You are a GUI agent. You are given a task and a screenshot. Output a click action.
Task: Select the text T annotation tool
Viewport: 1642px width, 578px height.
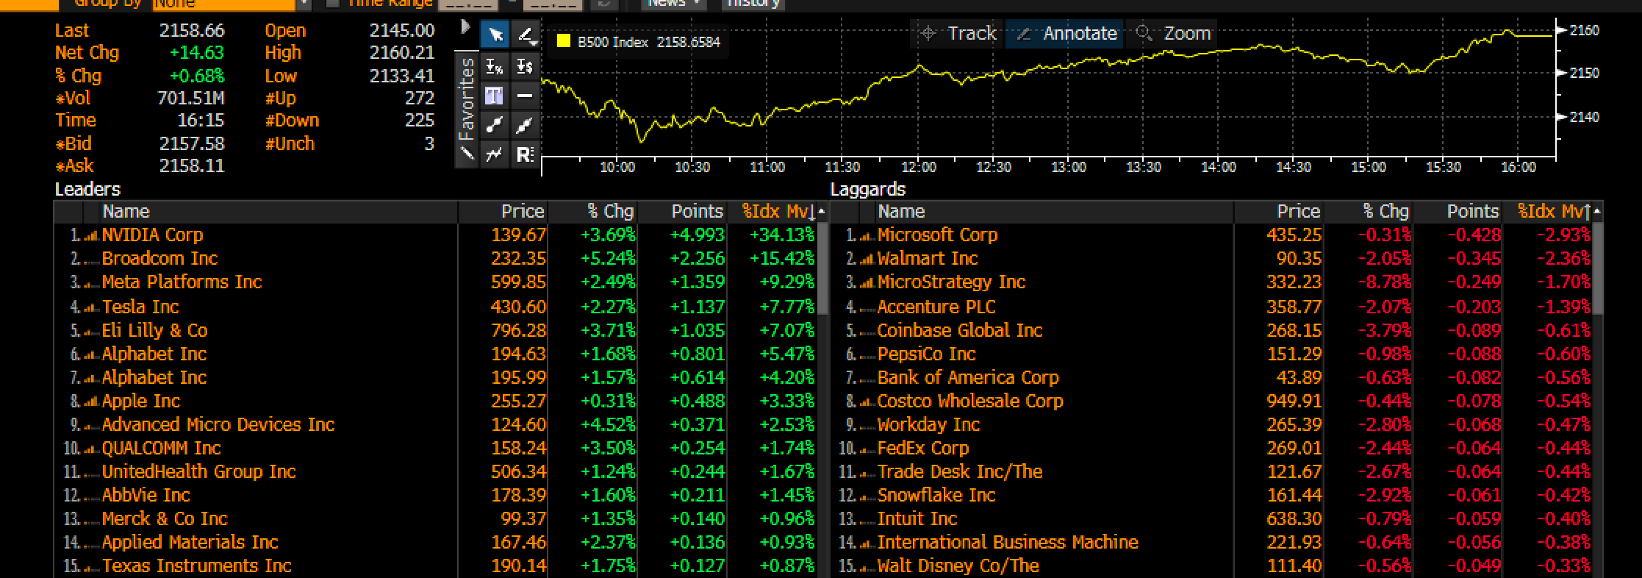[495, 96]
